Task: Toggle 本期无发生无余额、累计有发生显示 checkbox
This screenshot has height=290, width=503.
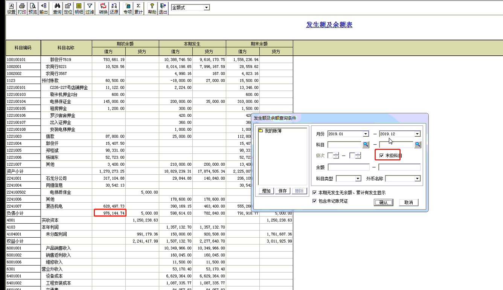Action: [x=315, y=192]
